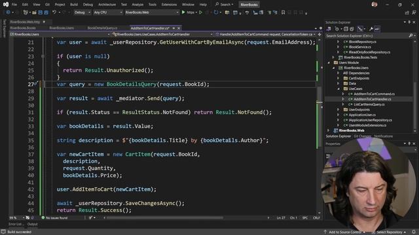Click the editor horizontal scrollbar

(x=165, y=217)
